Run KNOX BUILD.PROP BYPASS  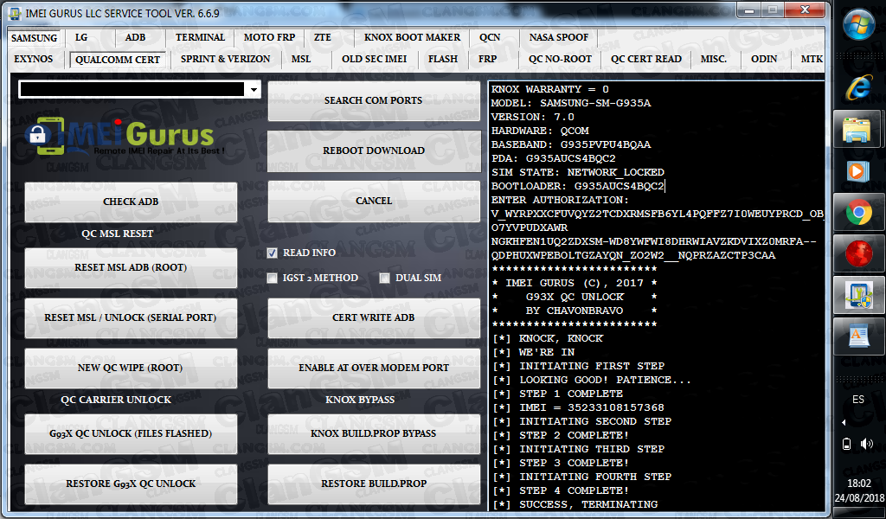click(x=374, y=433)
